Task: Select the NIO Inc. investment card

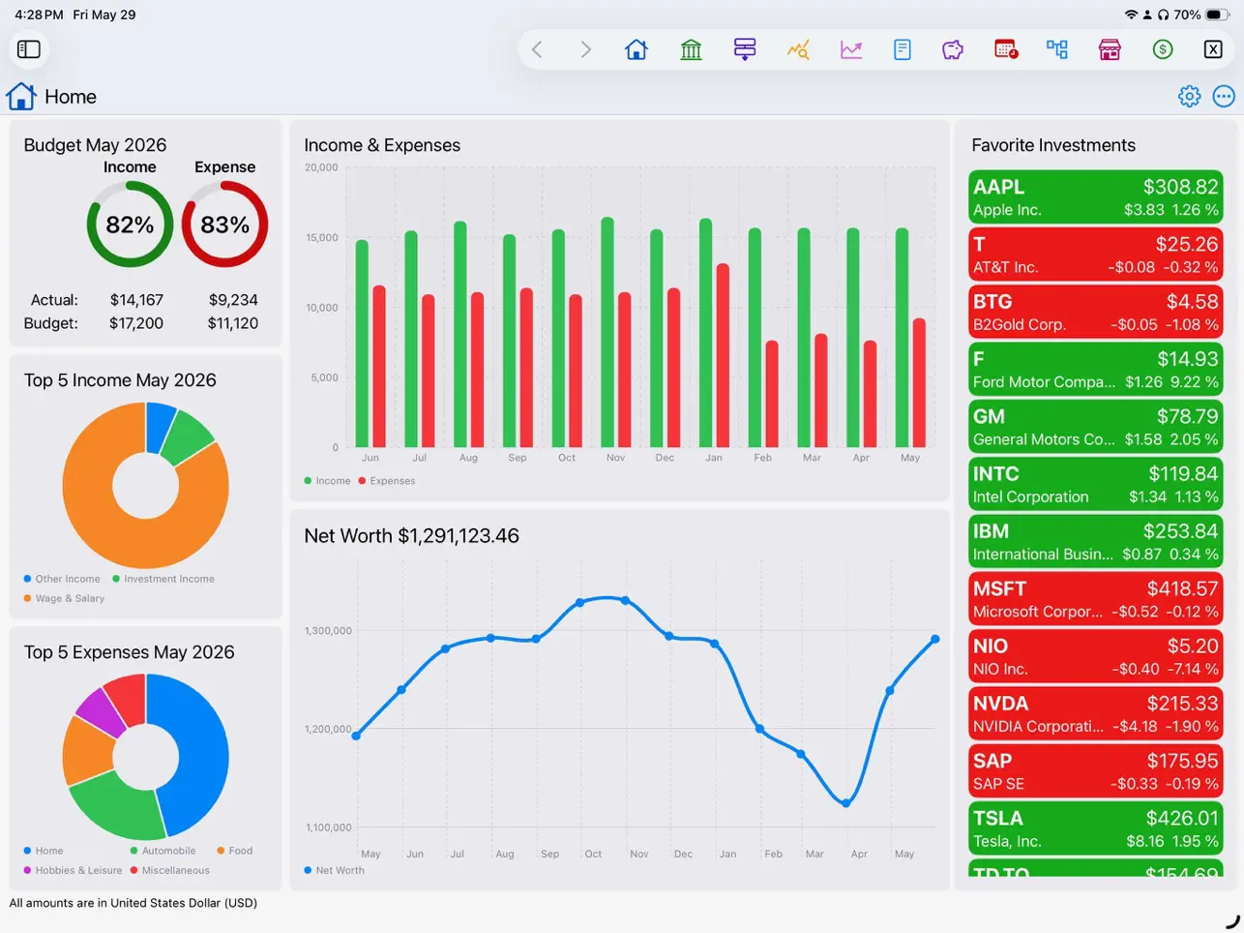Action: tap(1095, 656)
